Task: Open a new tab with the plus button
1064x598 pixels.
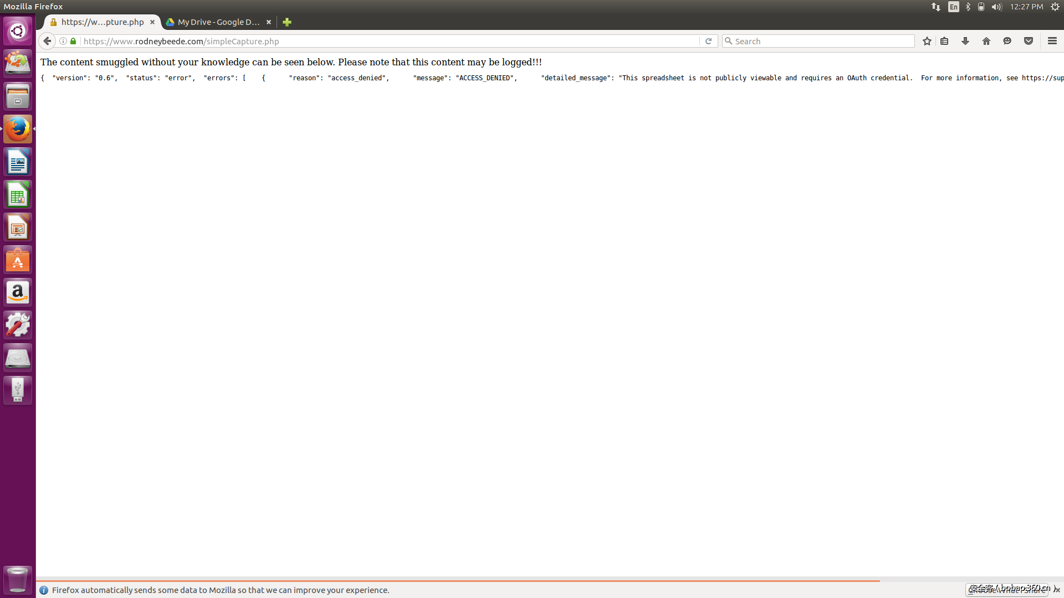Action: [287, 22]
